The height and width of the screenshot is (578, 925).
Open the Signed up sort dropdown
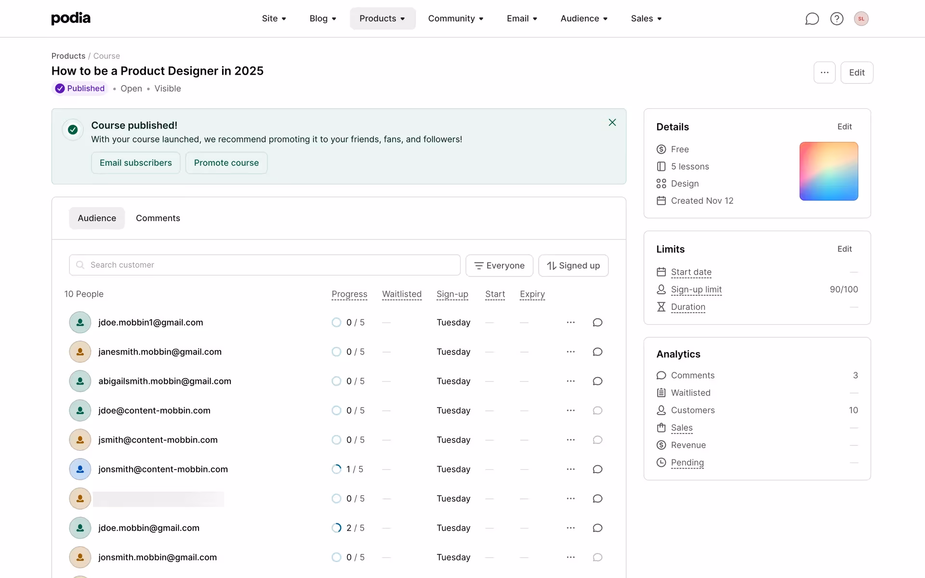(x=573, y=265)
